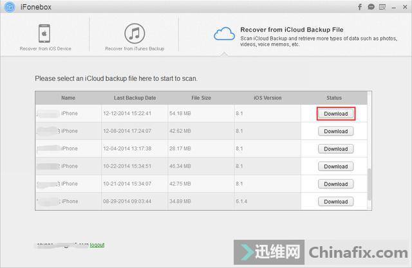Viewport: 412px width, 268px height.
Task: Click the 54.18 MB file size
Action: pyautogui.click(x=180, y=113)
